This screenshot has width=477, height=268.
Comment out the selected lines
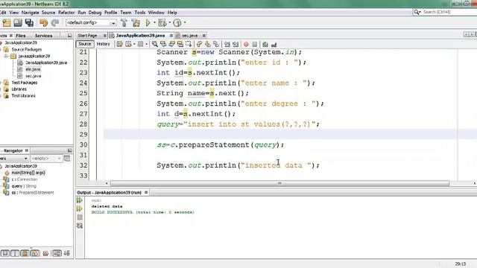point(265,45)
